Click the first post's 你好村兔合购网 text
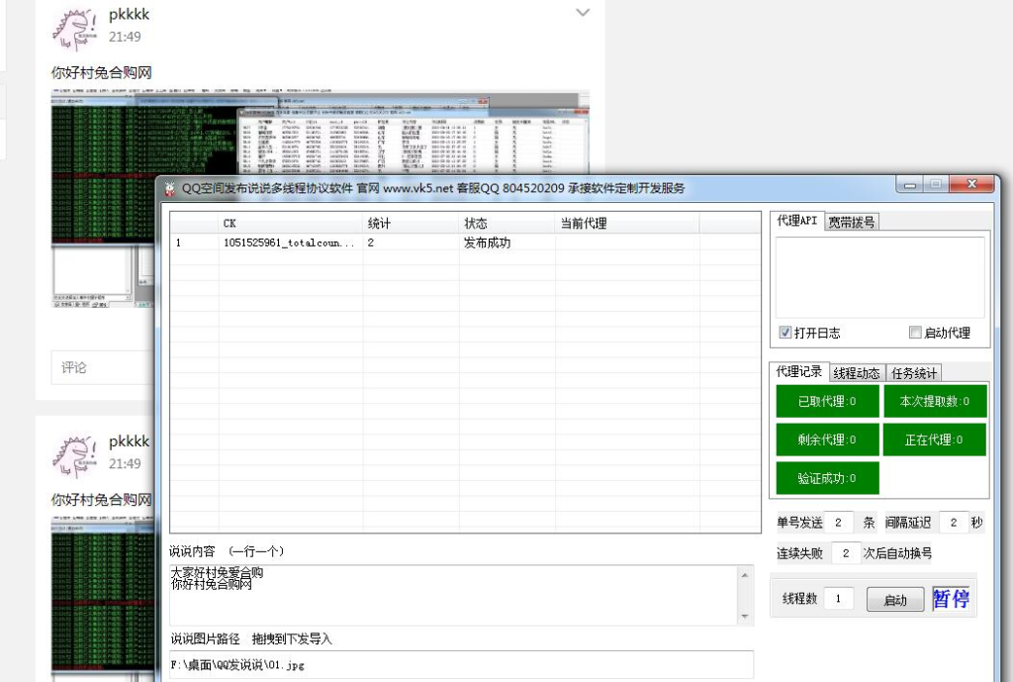The image size is (1013, 682). [102, 72]
